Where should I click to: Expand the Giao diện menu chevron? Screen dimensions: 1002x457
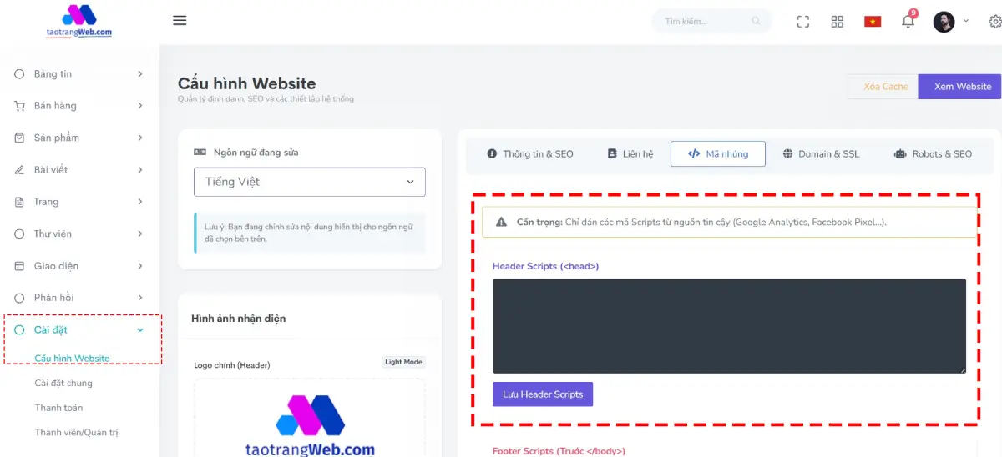click(x=140, y=266)
